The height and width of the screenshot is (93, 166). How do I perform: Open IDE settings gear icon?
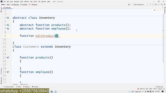[164, 5]
